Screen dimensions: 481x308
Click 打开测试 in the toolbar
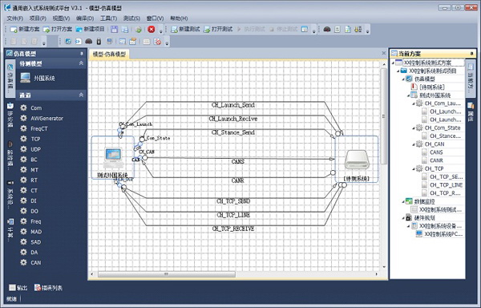click(x=218, y=29)
